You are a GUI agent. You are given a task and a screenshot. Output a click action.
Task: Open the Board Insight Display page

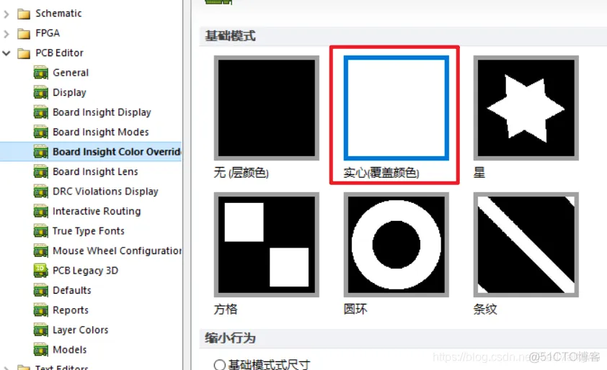pos(102,112)
